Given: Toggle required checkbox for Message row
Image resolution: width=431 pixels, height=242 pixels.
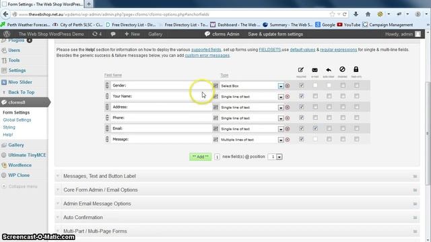Looking at the screenshot, I should point(302,139).
